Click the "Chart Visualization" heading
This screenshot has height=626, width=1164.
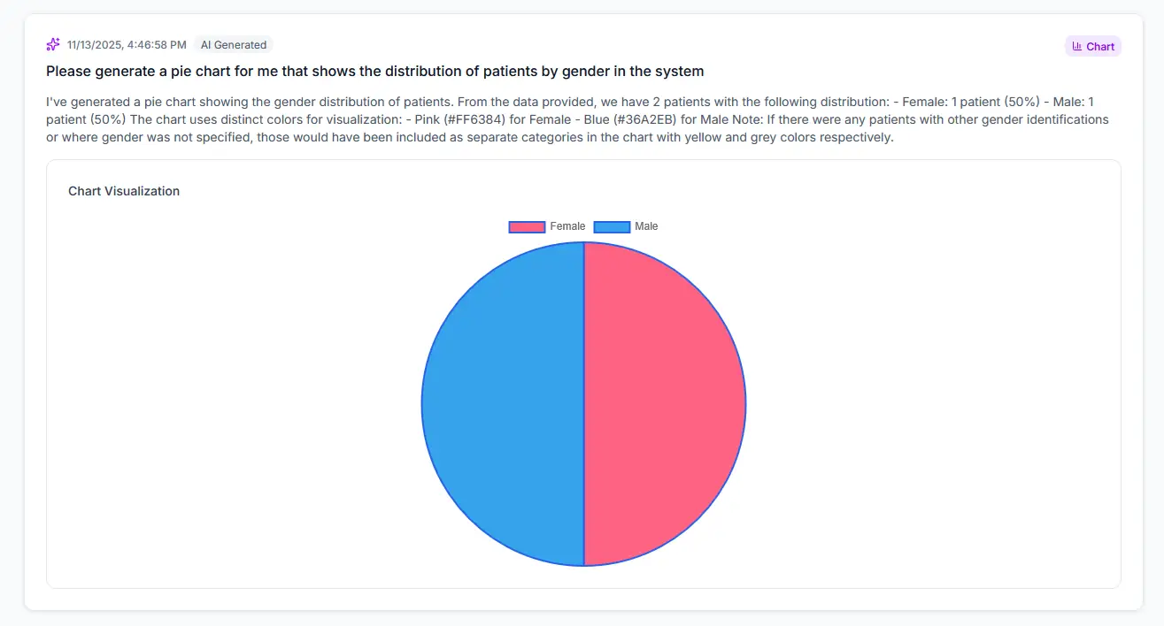click(124, 191)
